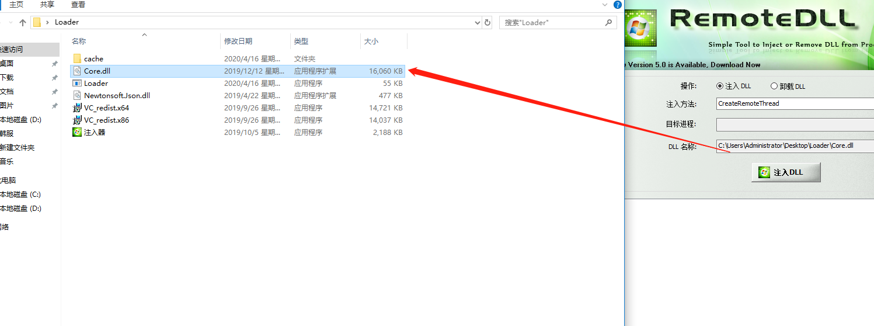Screen dimensions: 874x326
Task: Select the 卸载 DLL radio option
Action: click(x=774, y=86)
